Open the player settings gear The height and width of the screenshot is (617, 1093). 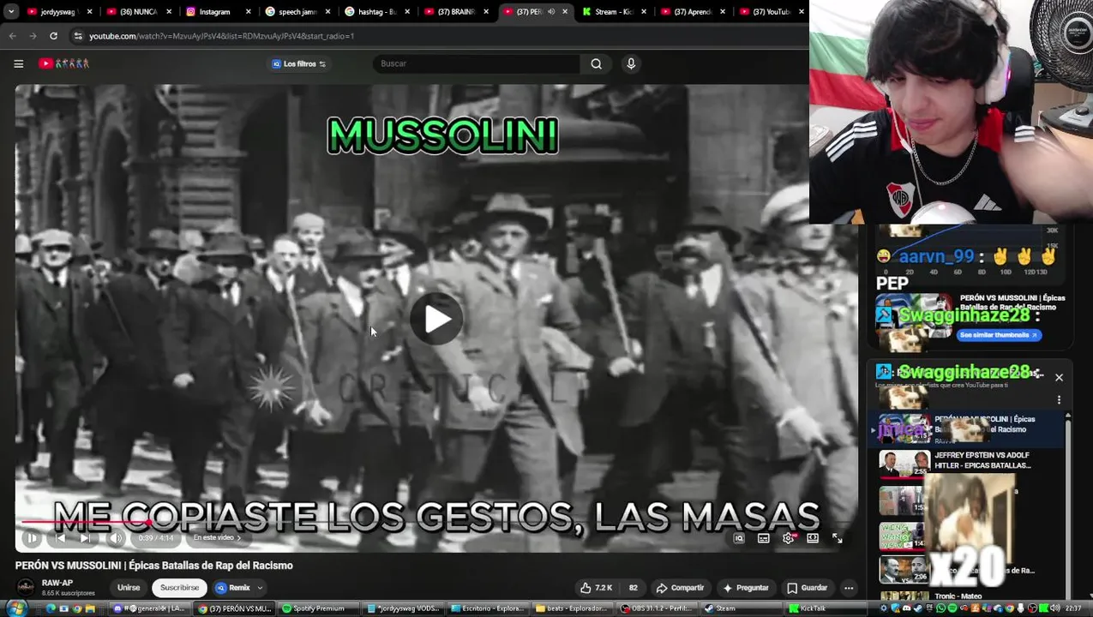tap(788, 538)
